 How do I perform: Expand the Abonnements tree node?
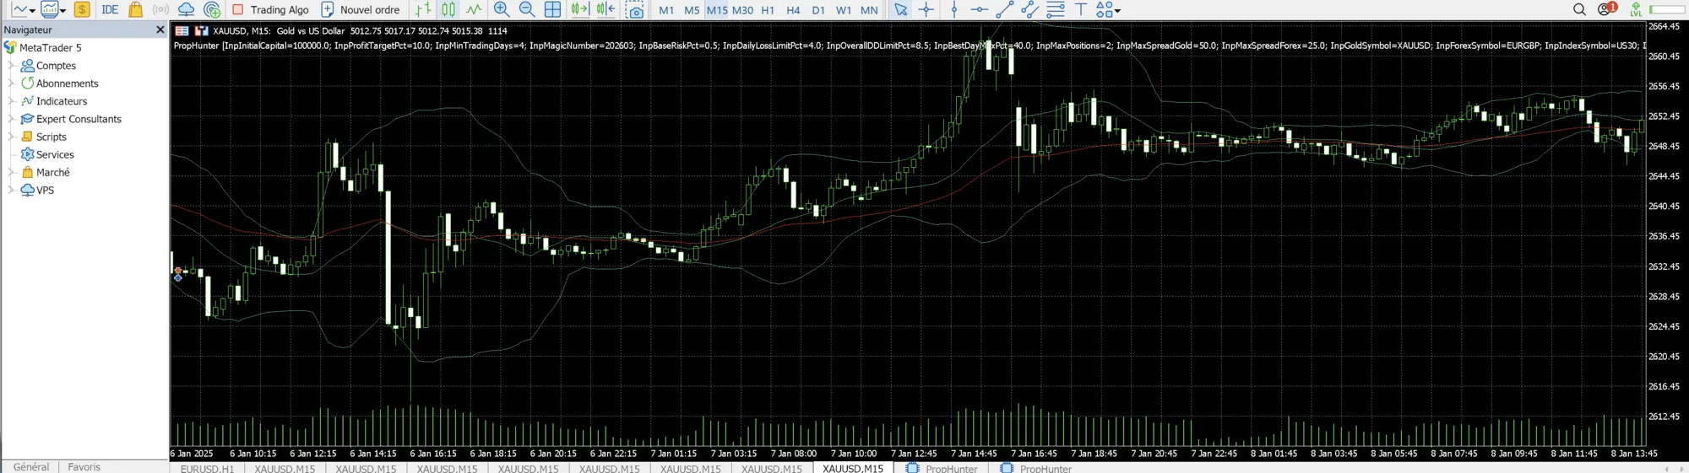11,83
